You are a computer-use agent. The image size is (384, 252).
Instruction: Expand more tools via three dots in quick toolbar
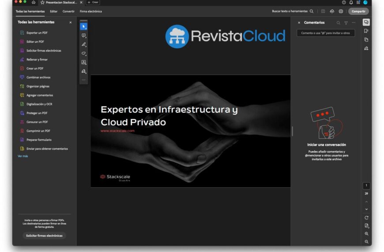83,80
